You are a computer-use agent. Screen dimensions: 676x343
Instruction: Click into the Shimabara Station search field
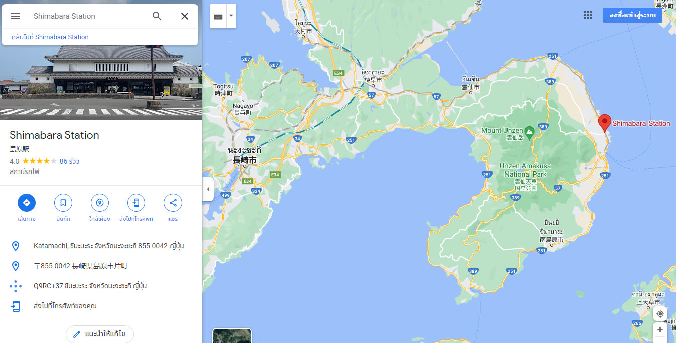pos(89,16)
